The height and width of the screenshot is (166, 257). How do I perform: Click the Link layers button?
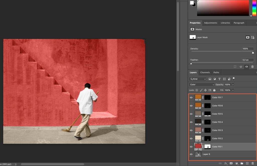click(220, 163)
